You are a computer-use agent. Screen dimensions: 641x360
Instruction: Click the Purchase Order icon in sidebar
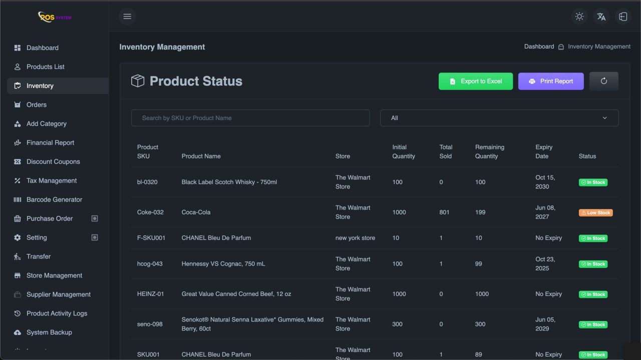[x=18, y=219]
